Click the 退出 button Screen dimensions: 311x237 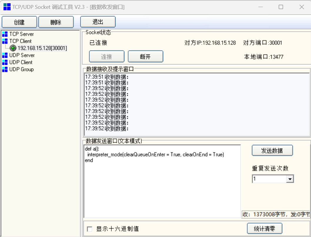pos(98,22)
